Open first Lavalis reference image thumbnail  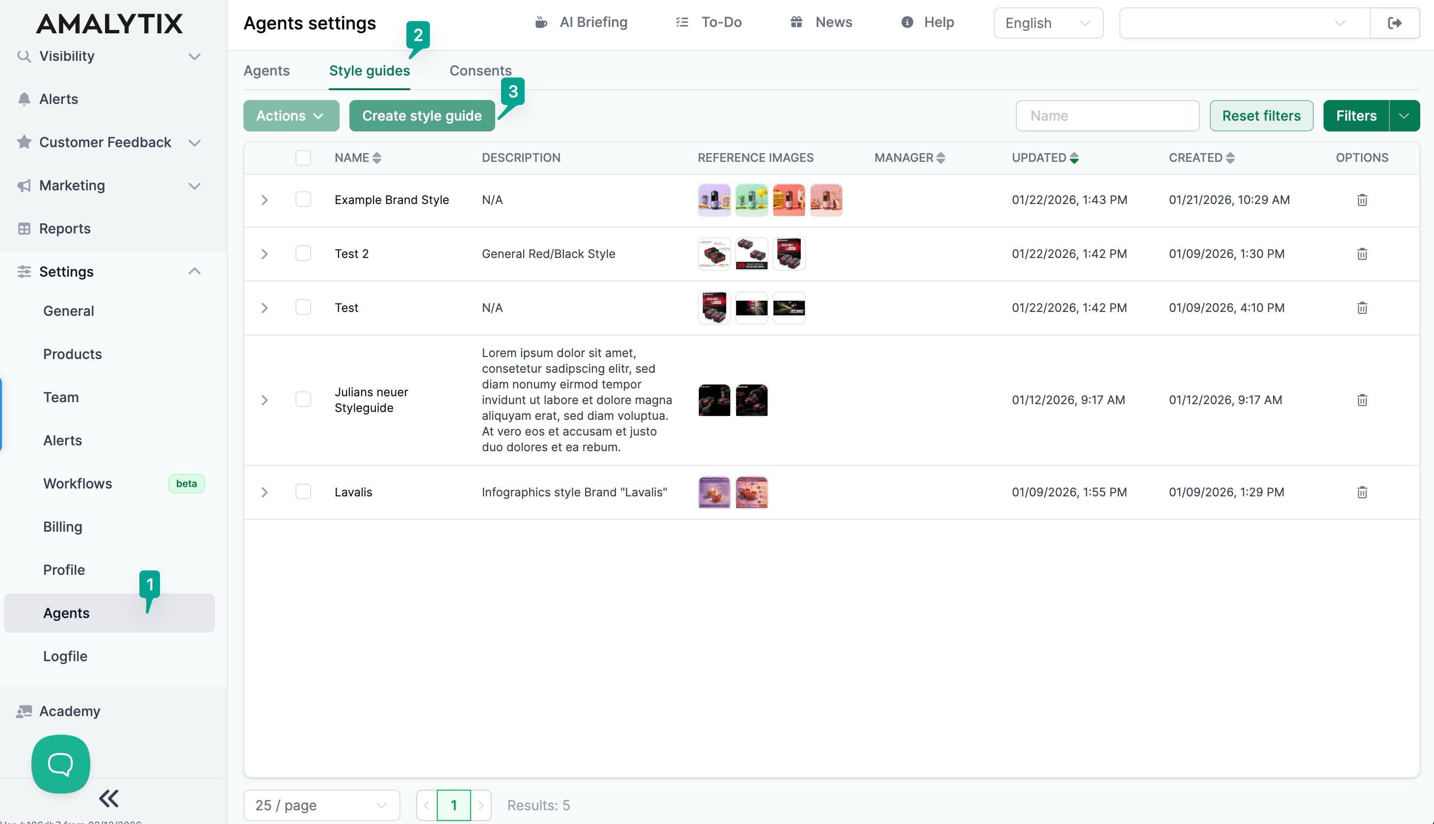(x=714, y=492)
